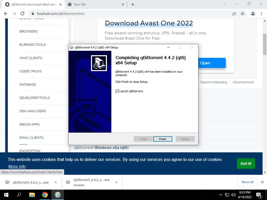Click the blue Open ad button
The image size is (267, 200).
pos(212,63)
